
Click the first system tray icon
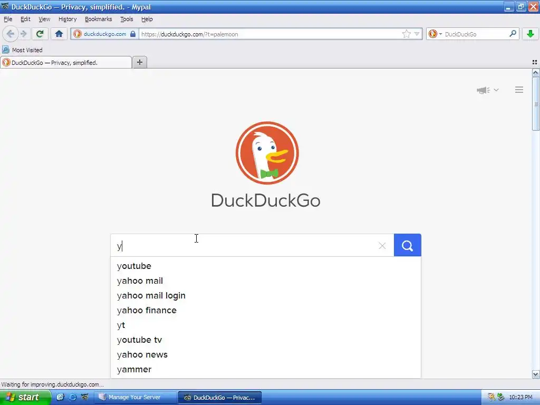tap(491, 397)
